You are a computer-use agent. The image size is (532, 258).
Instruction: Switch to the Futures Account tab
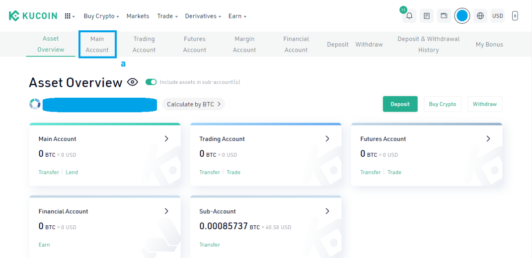194,45
